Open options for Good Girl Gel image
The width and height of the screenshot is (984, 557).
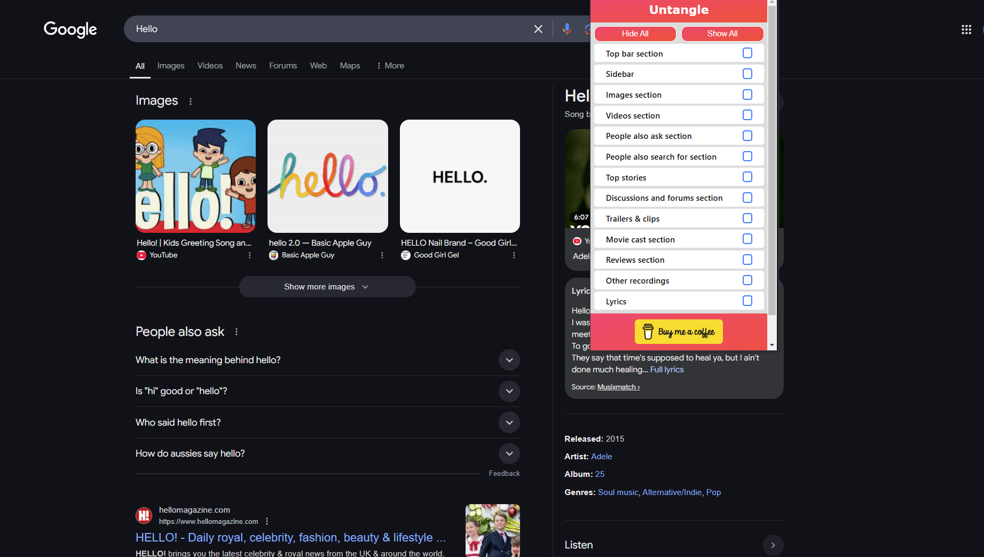(x=514, y=255)
